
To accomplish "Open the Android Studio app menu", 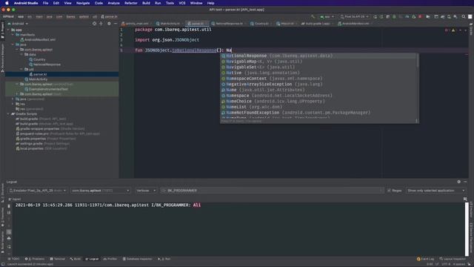I will 26,3.
